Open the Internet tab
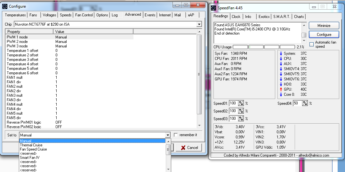345x172 pixels. point(165,15)
